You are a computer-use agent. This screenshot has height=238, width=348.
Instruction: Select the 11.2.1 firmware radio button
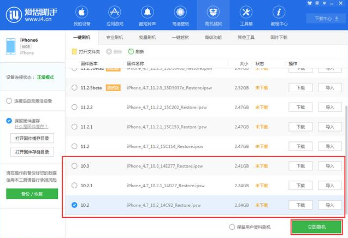pyautogui.click(x=74, y=127)
